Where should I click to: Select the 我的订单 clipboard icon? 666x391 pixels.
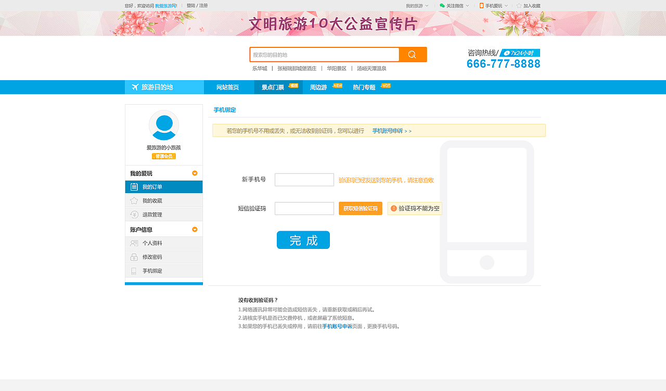[135, 186]
